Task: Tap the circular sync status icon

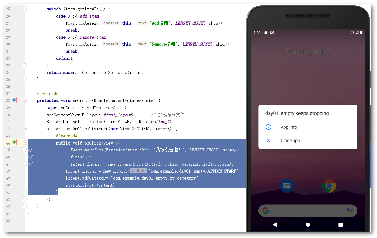Action: coord(272,33)
